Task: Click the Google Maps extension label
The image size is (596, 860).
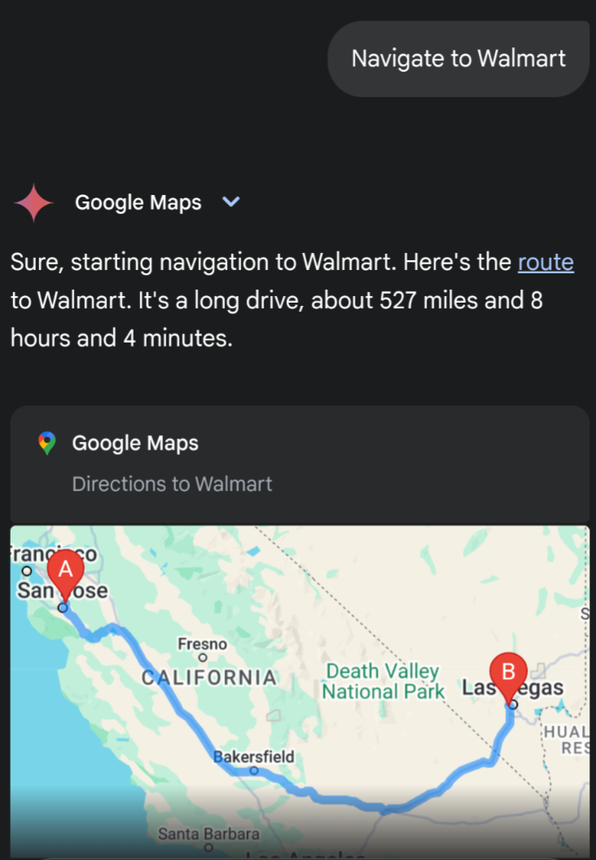Action: (x=138, y=202)
